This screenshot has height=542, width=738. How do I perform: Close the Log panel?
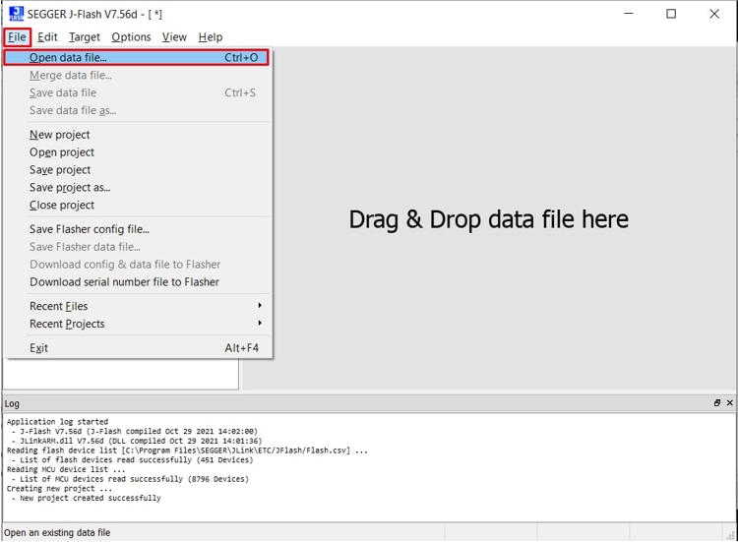729,403
